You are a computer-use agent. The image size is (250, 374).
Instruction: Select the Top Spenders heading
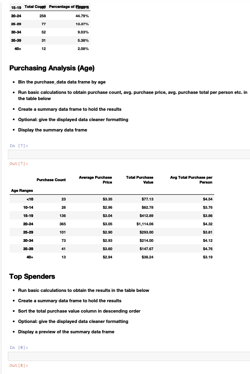(32, 276)
